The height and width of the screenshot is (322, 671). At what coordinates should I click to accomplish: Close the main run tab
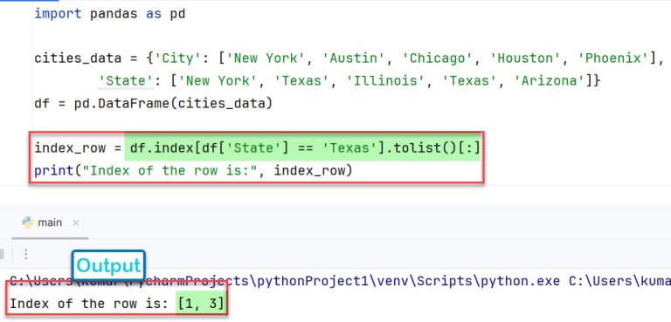76,223
